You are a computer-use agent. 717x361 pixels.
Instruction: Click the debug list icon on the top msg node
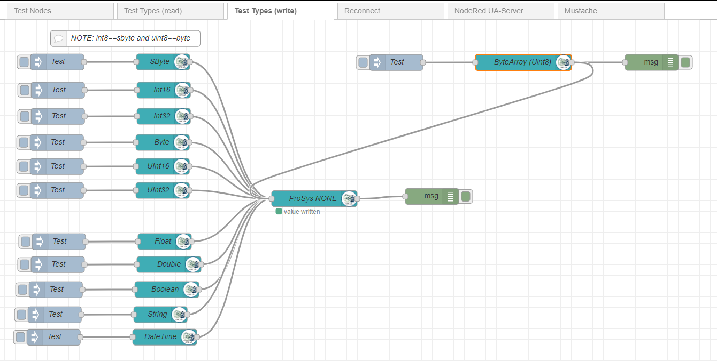[670, 62]
